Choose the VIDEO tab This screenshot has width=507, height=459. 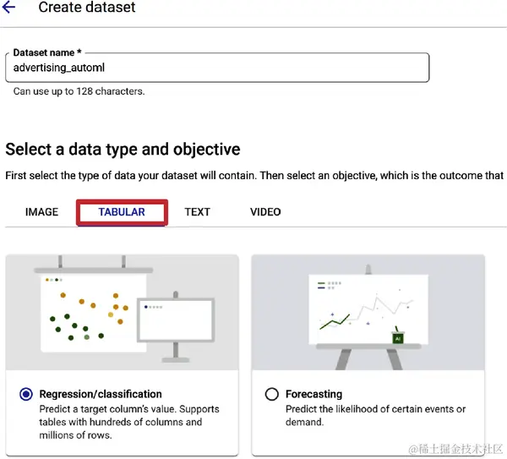[x=265, y=212]
